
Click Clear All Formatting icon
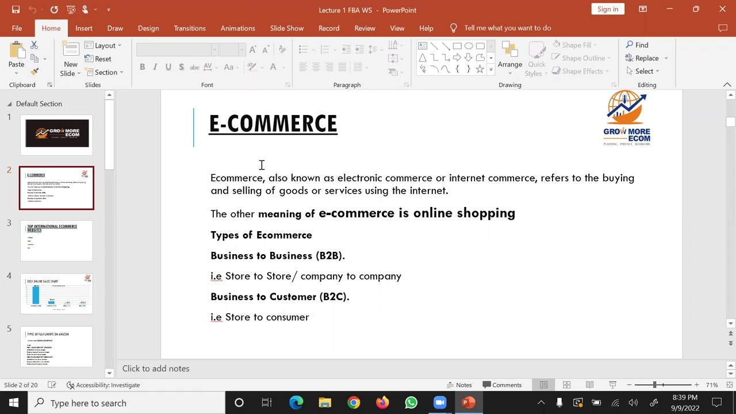(x=282, y=50)
